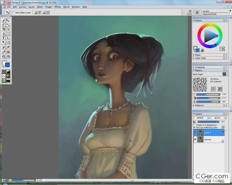This screenshot has height=185, width=232.
Task: Select the Lasso tool
Action: pos(4,25)
